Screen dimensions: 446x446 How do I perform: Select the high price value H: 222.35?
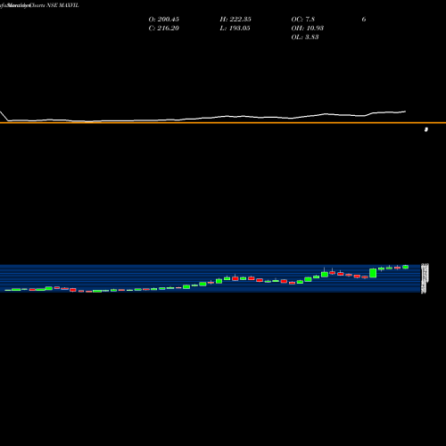(x=235, y=20)
